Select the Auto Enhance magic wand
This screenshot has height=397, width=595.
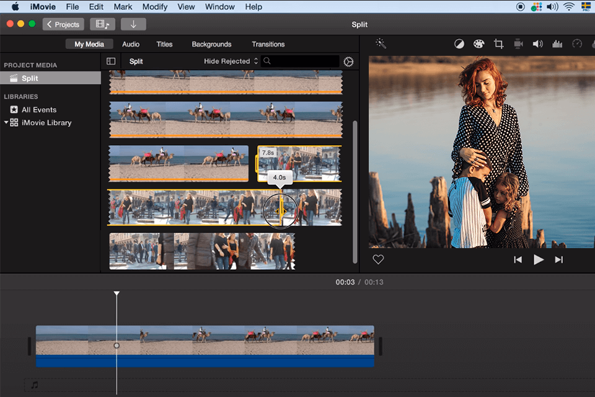381,43
